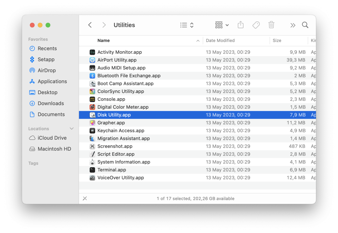Open the Share icon in the toolbar
The image size is (338, 233).
click(x=241, y=25)
